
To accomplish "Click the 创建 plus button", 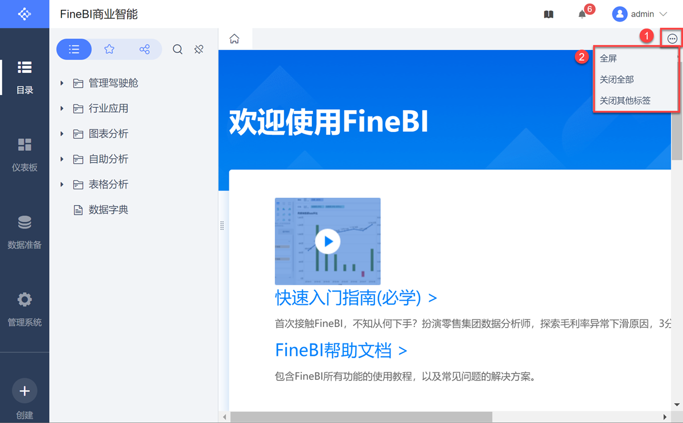I will [24, 391].
